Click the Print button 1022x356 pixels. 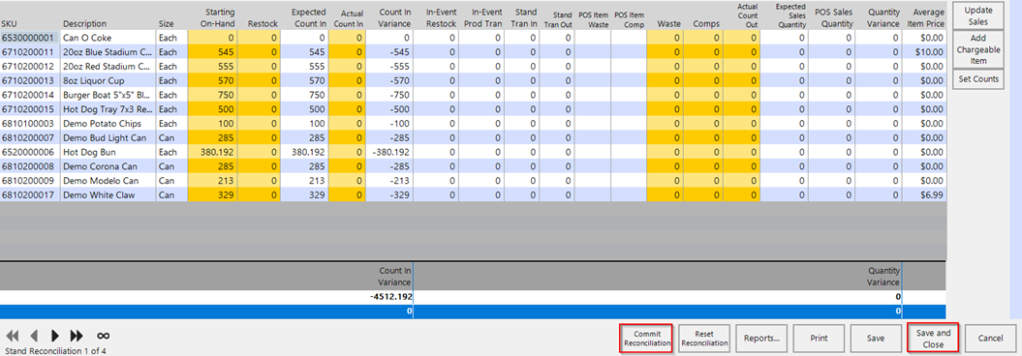point(819,339)
